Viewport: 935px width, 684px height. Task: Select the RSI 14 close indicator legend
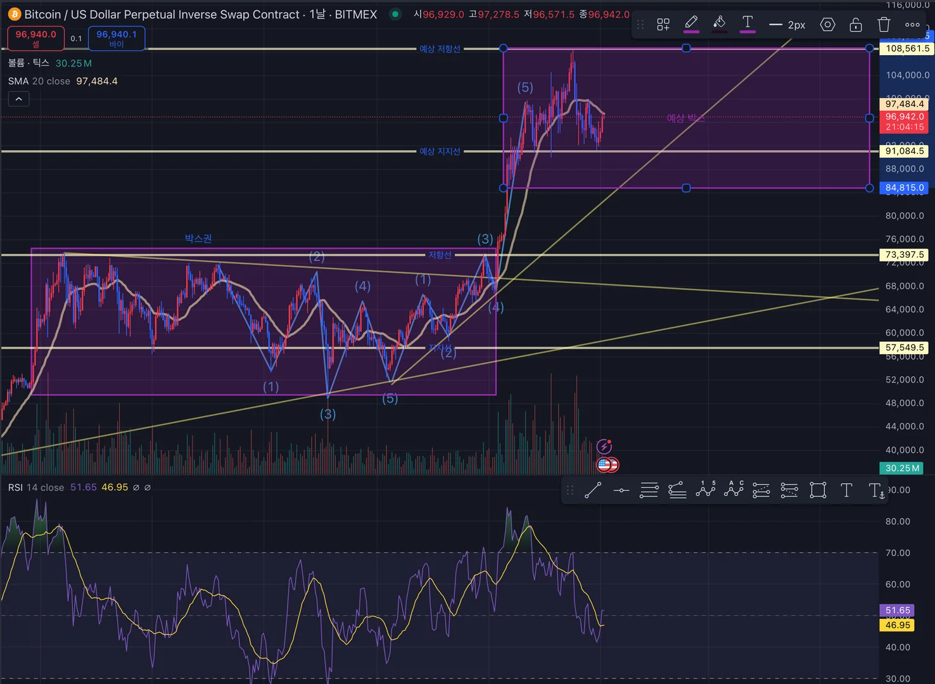click(x=36, y=487)
